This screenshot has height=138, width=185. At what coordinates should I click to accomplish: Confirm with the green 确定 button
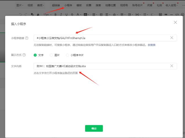coord(94,128)
